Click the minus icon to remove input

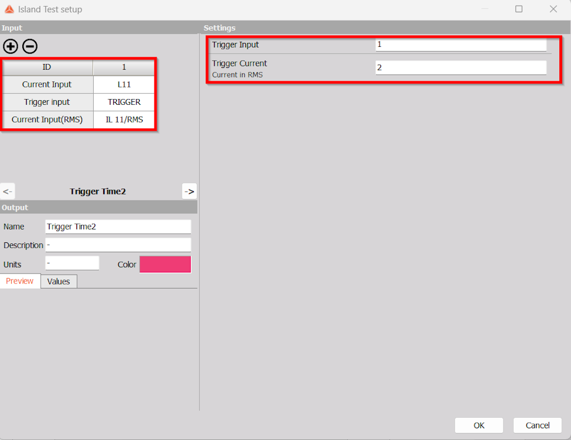[x=30, y=46]
